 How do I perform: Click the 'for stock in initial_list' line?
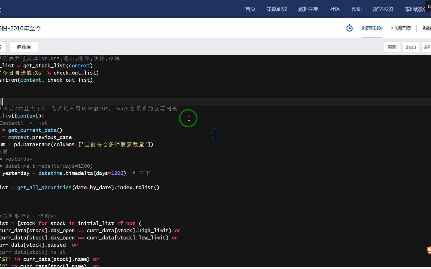pos(71,223)
